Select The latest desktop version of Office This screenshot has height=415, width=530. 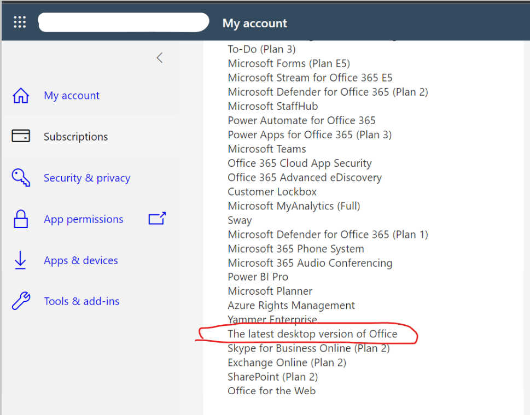tap(312, 334)
